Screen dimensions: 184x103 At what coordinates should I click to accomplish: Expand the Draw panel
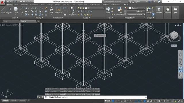pyautogui.click(x=15, y=18)
